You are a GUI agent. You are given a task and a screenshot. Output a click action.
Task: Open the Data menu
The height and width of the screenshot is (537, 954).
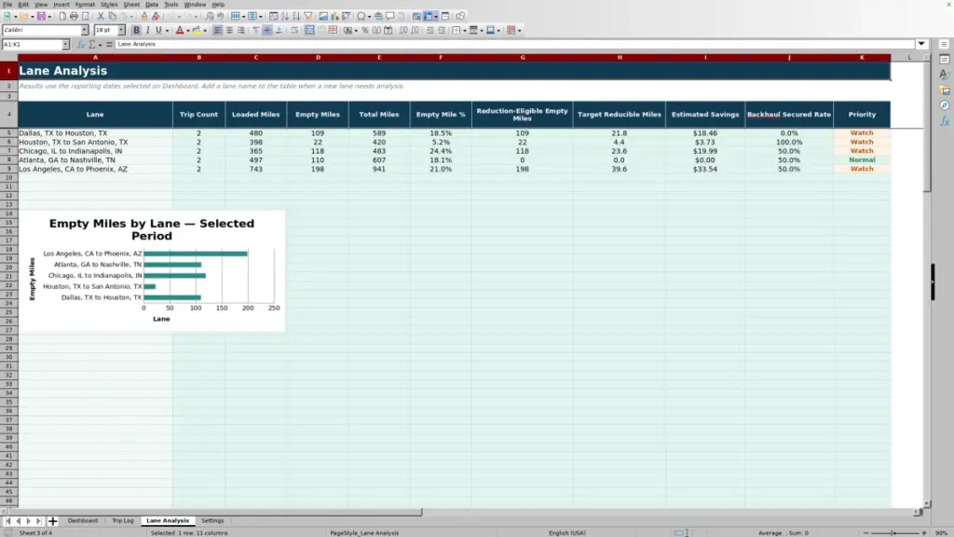[x=152, y=5]
